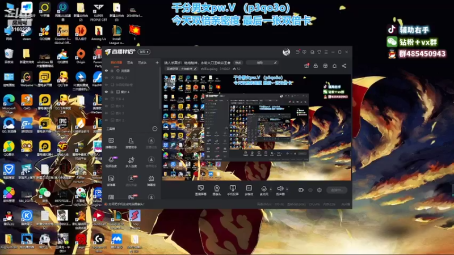Open the WeGame desktop shortcut

(x=27, y=79)
